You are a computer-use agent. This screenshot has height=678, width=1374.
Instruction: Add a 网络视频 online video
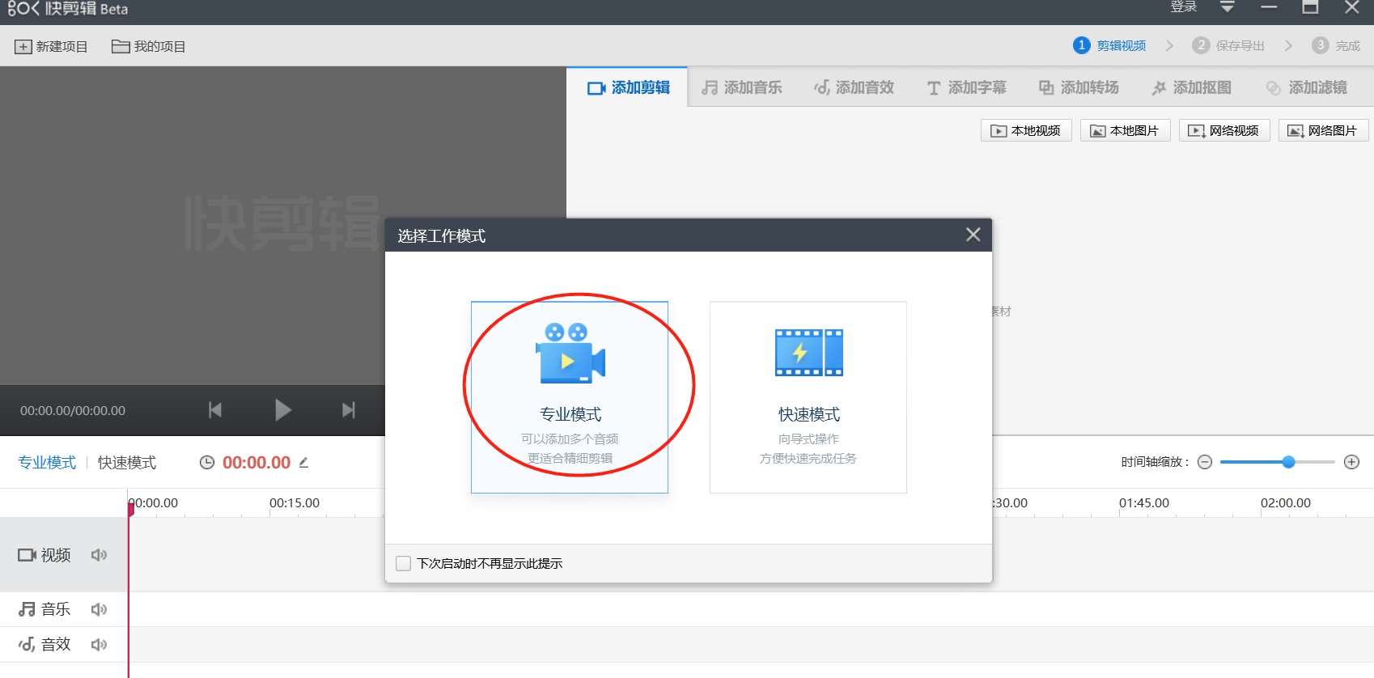[1224, 130]
